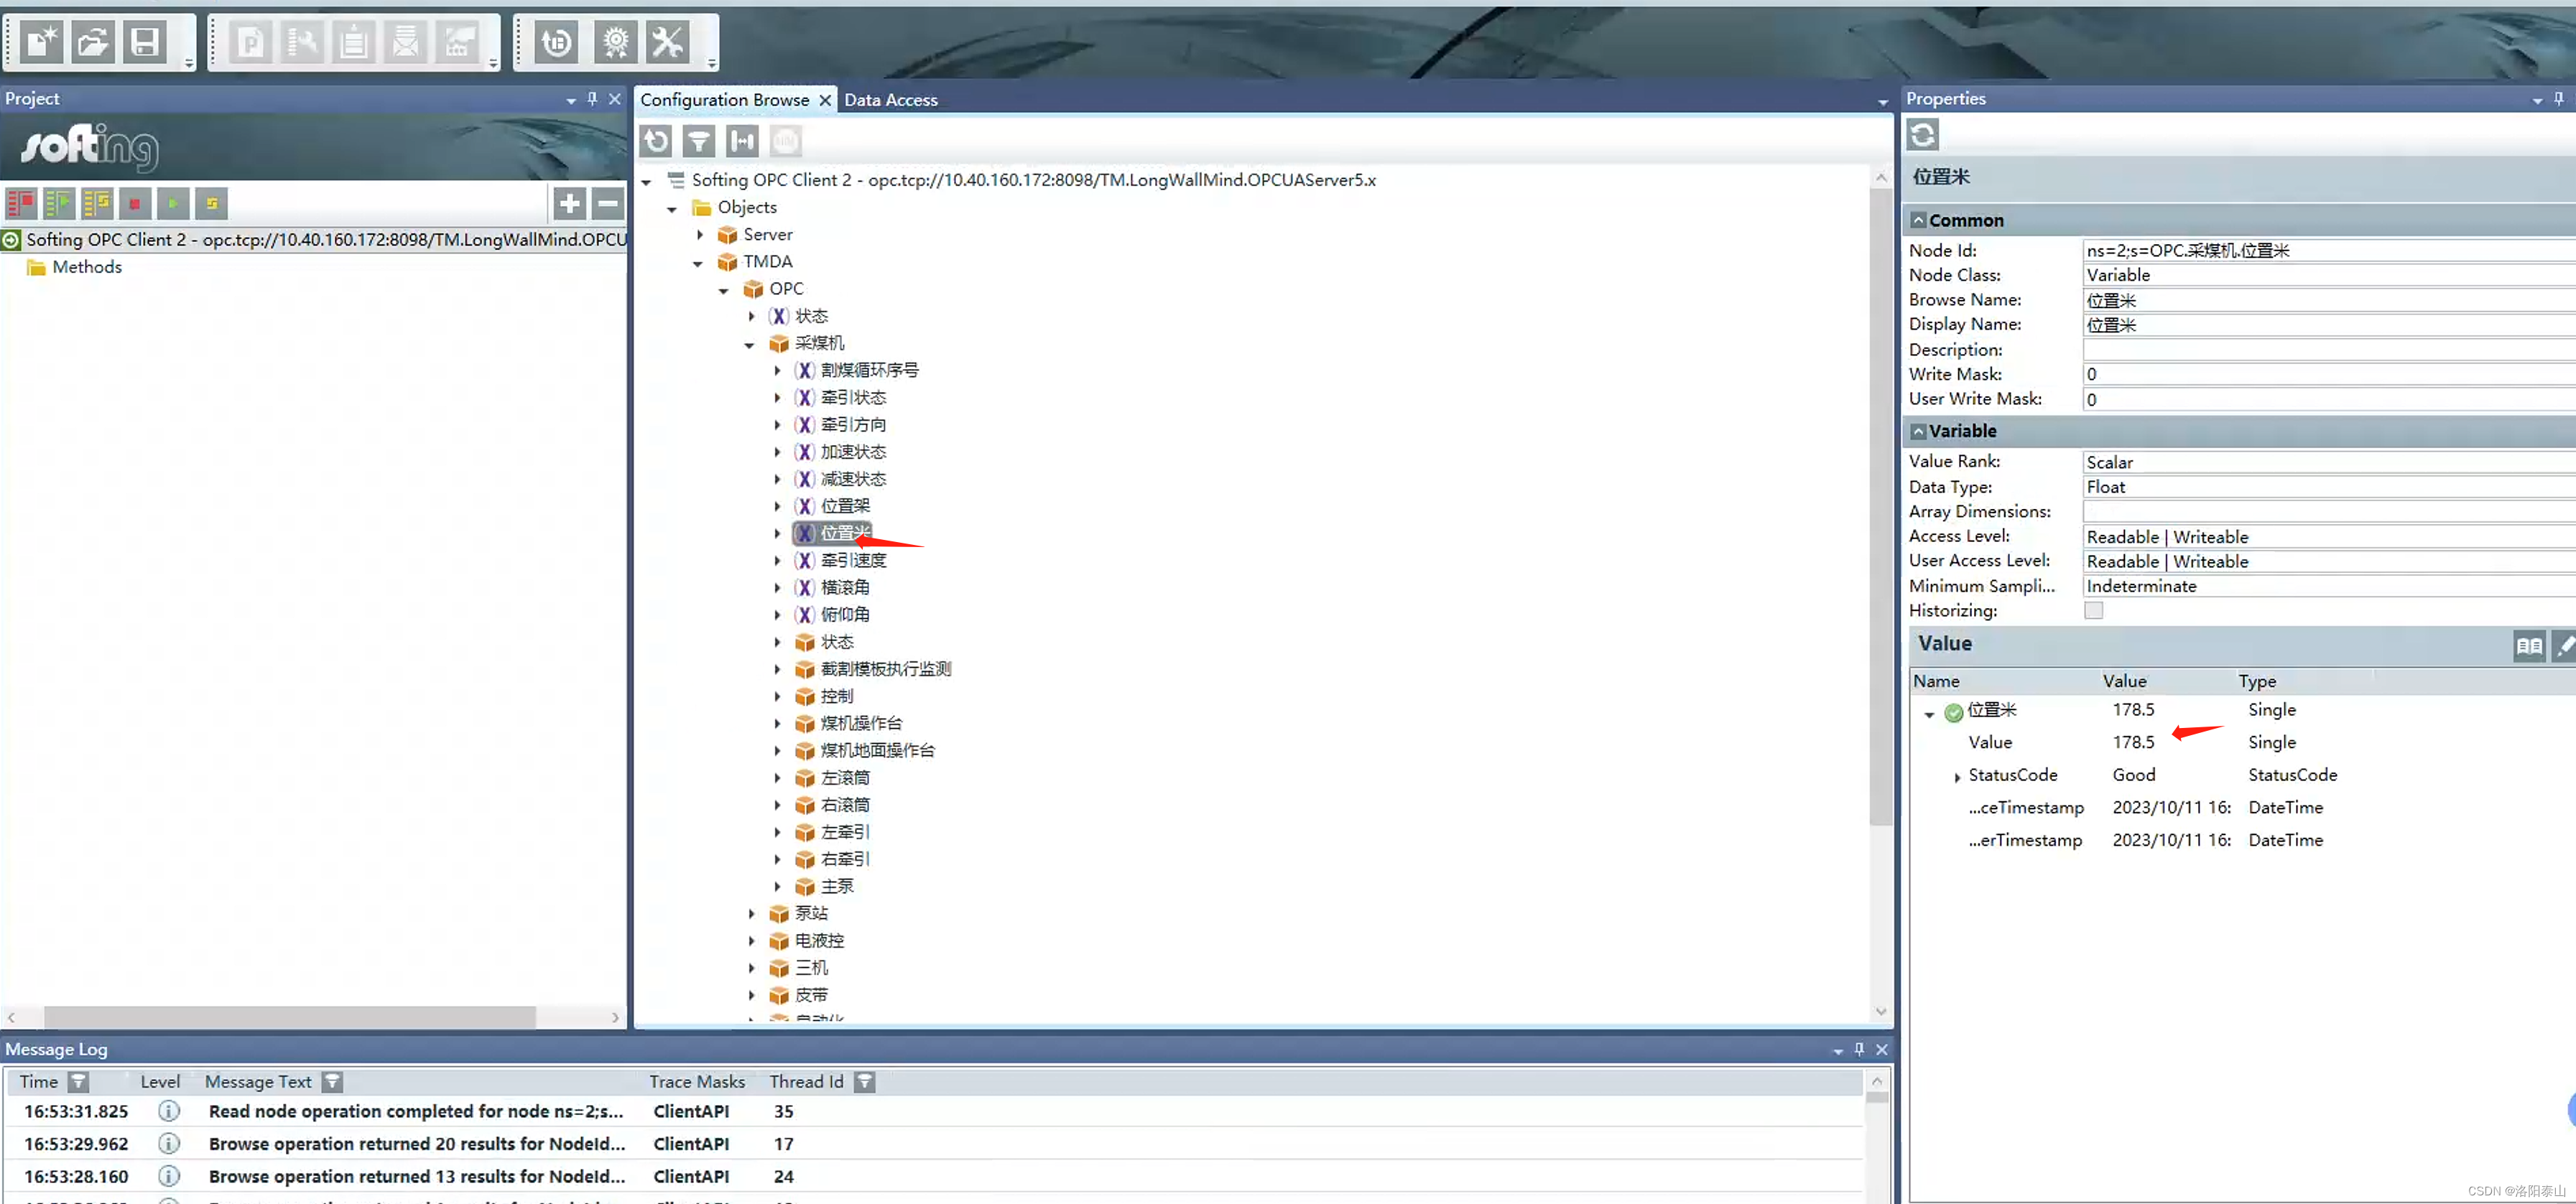
Task: Select the Configuration Browse tab
Action: point(724,100)
